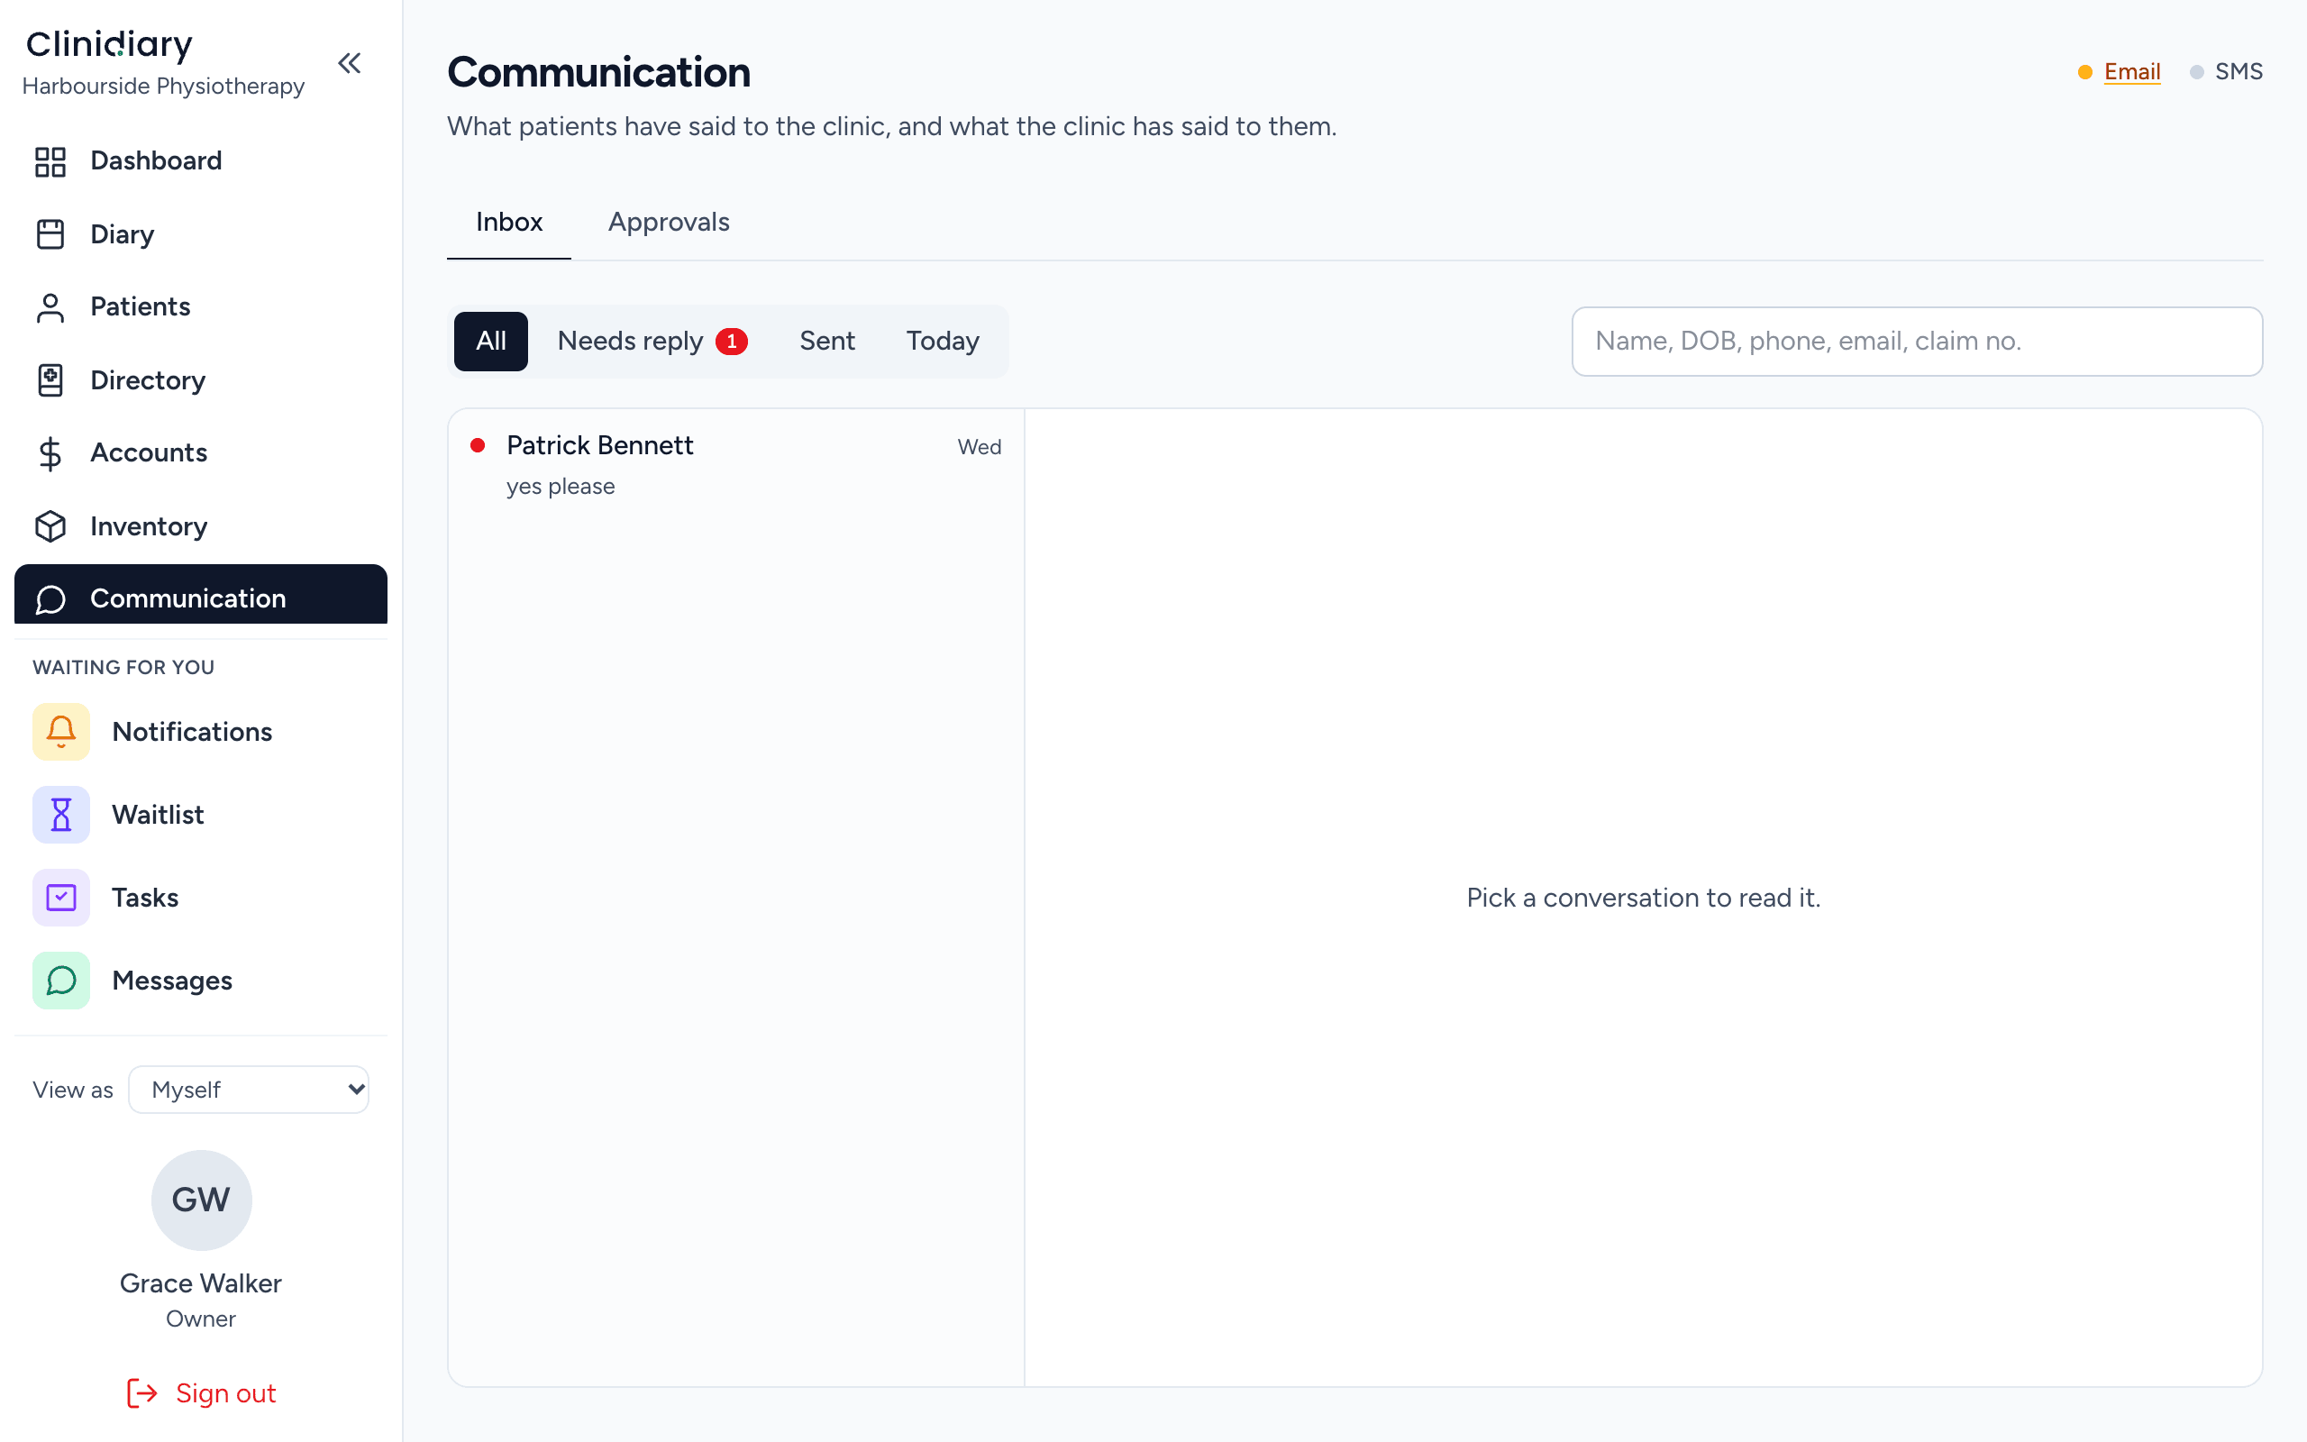Open Inventory in the sidebar
Image resolution: width=2307 pixels, height=1442 pixels.
click(200, 526)
